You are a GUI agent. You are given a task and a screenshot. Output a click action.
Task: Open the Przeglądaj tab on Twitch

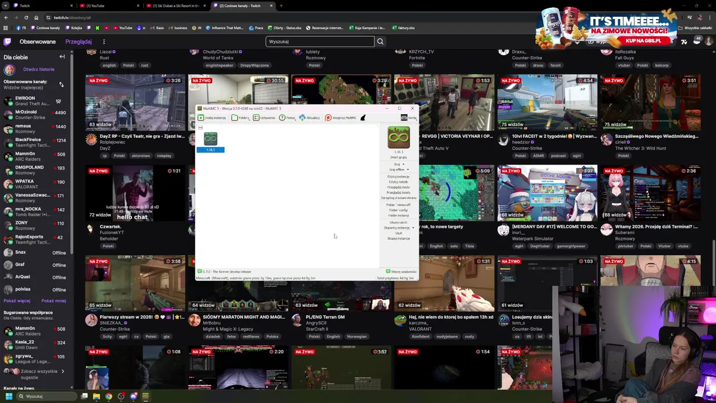(x=78, y=41)
